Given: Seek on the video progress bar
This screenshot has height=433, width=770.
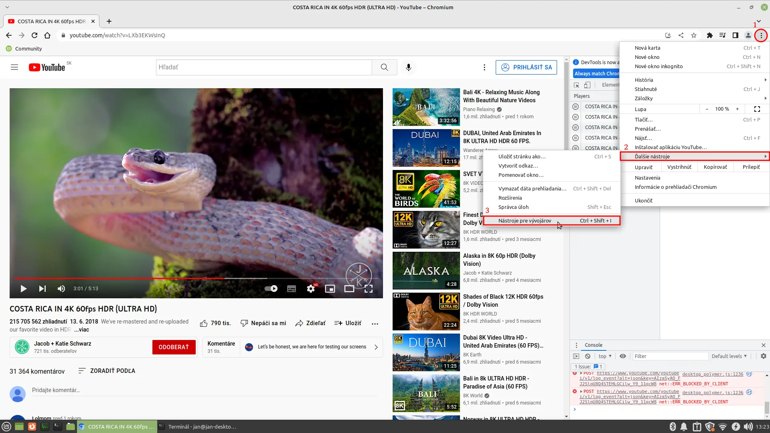Looking at the screenshot, I should [x=196, y=278].
